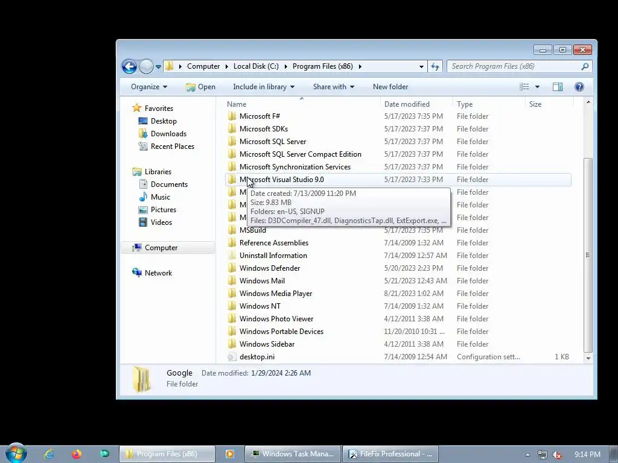Select the Windows NT folder icon
The image size is (618, 463).
pos(232,306)
